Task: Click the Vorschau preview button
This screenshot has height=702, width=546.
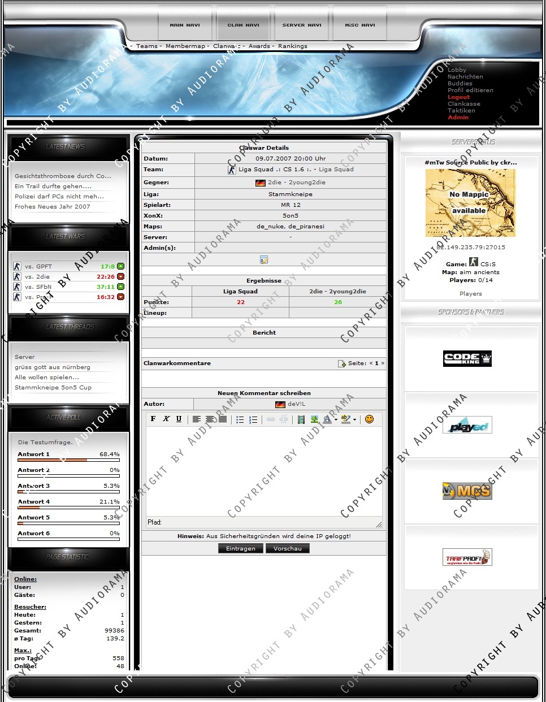Action: pos(287,548)
